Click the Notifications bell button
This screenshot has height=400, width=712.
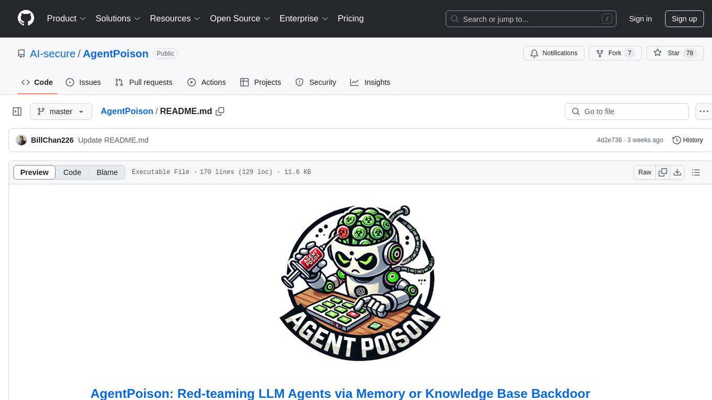[554, 53]
